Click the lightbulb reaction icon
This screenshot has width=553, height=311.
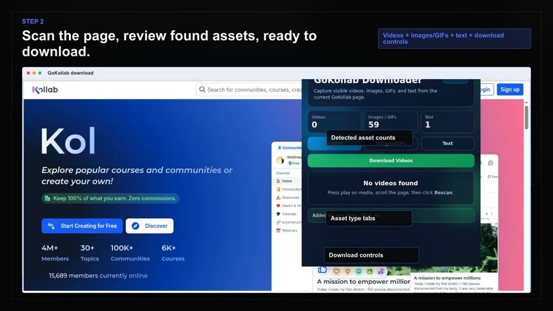click(x=347, y=271)
